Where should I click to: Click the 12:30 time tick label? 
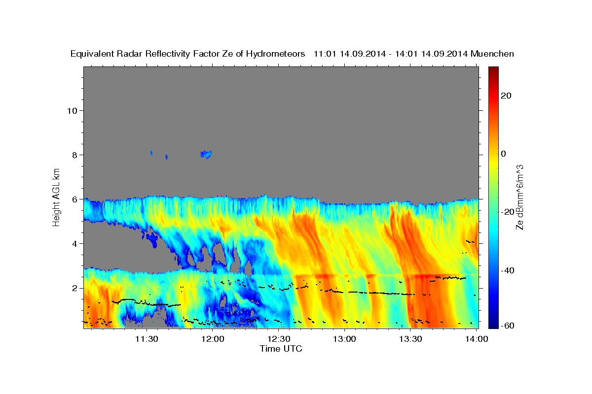279,339
